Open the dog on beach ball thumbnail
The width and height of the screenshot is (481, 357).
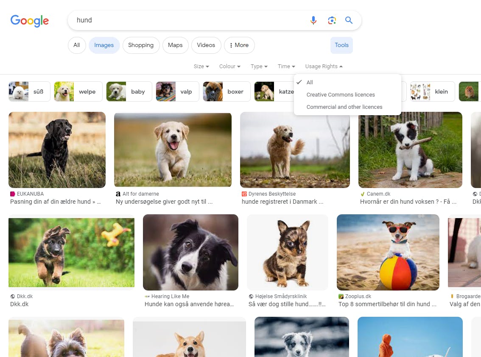[x=388, y=252]
